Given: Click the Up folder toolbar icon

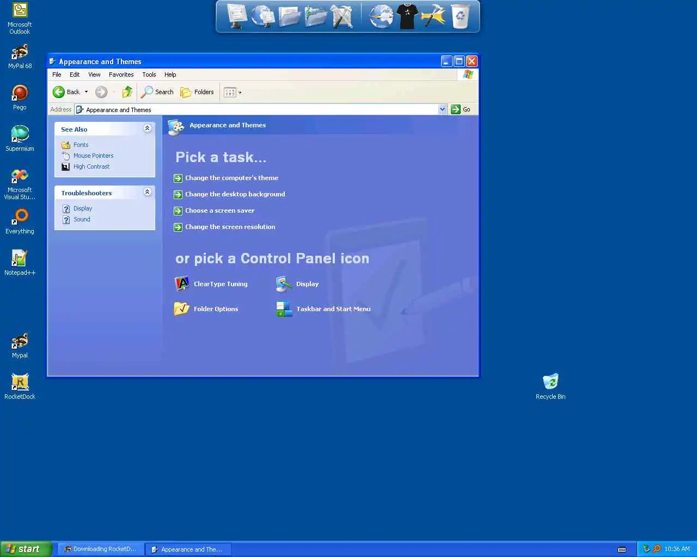Looking at the screenshot, I should coord(127,92).
